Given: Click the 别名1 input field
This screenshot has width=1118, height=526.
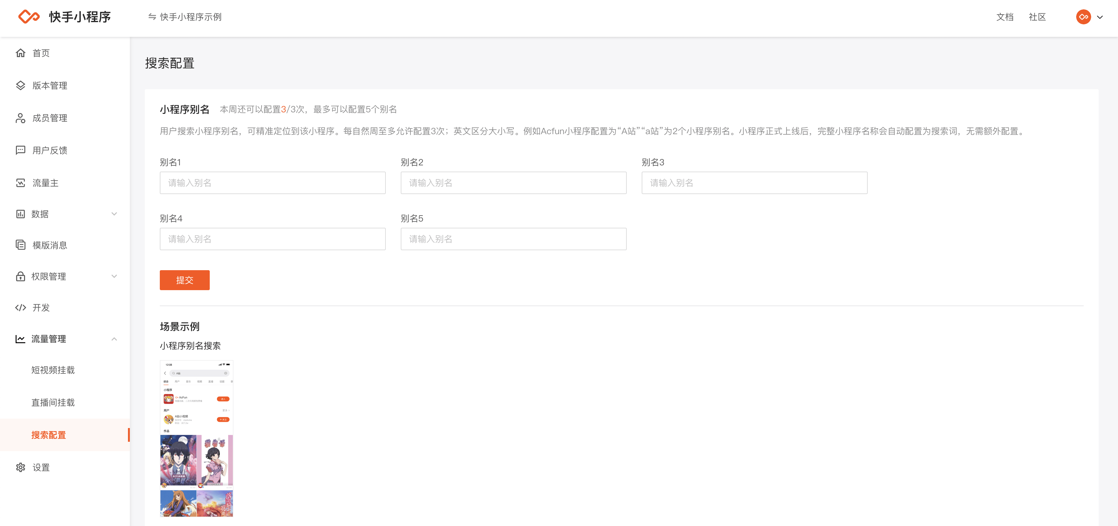Looking at the screenshot, I should pos(272,183).
